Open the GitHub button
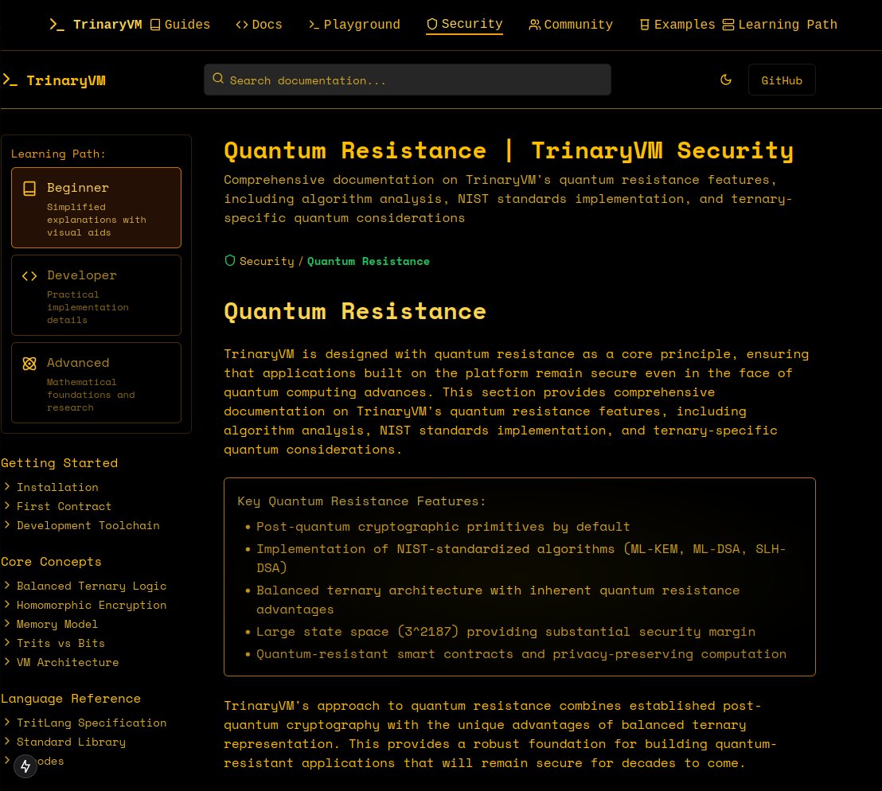Image resolution: width=882 pixels, height=791 pixels. pos(782,80)
